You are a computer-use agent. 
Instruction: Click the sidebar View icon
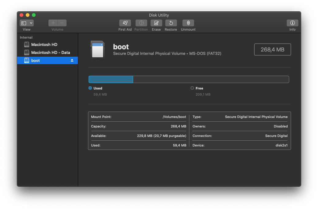[24, 23]
